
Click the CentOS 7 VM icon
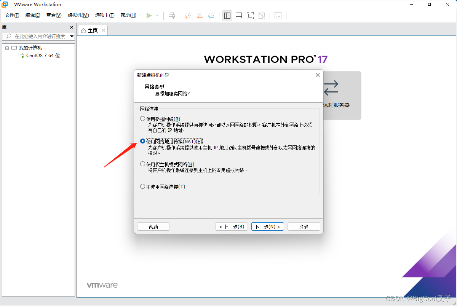point(21,56)
